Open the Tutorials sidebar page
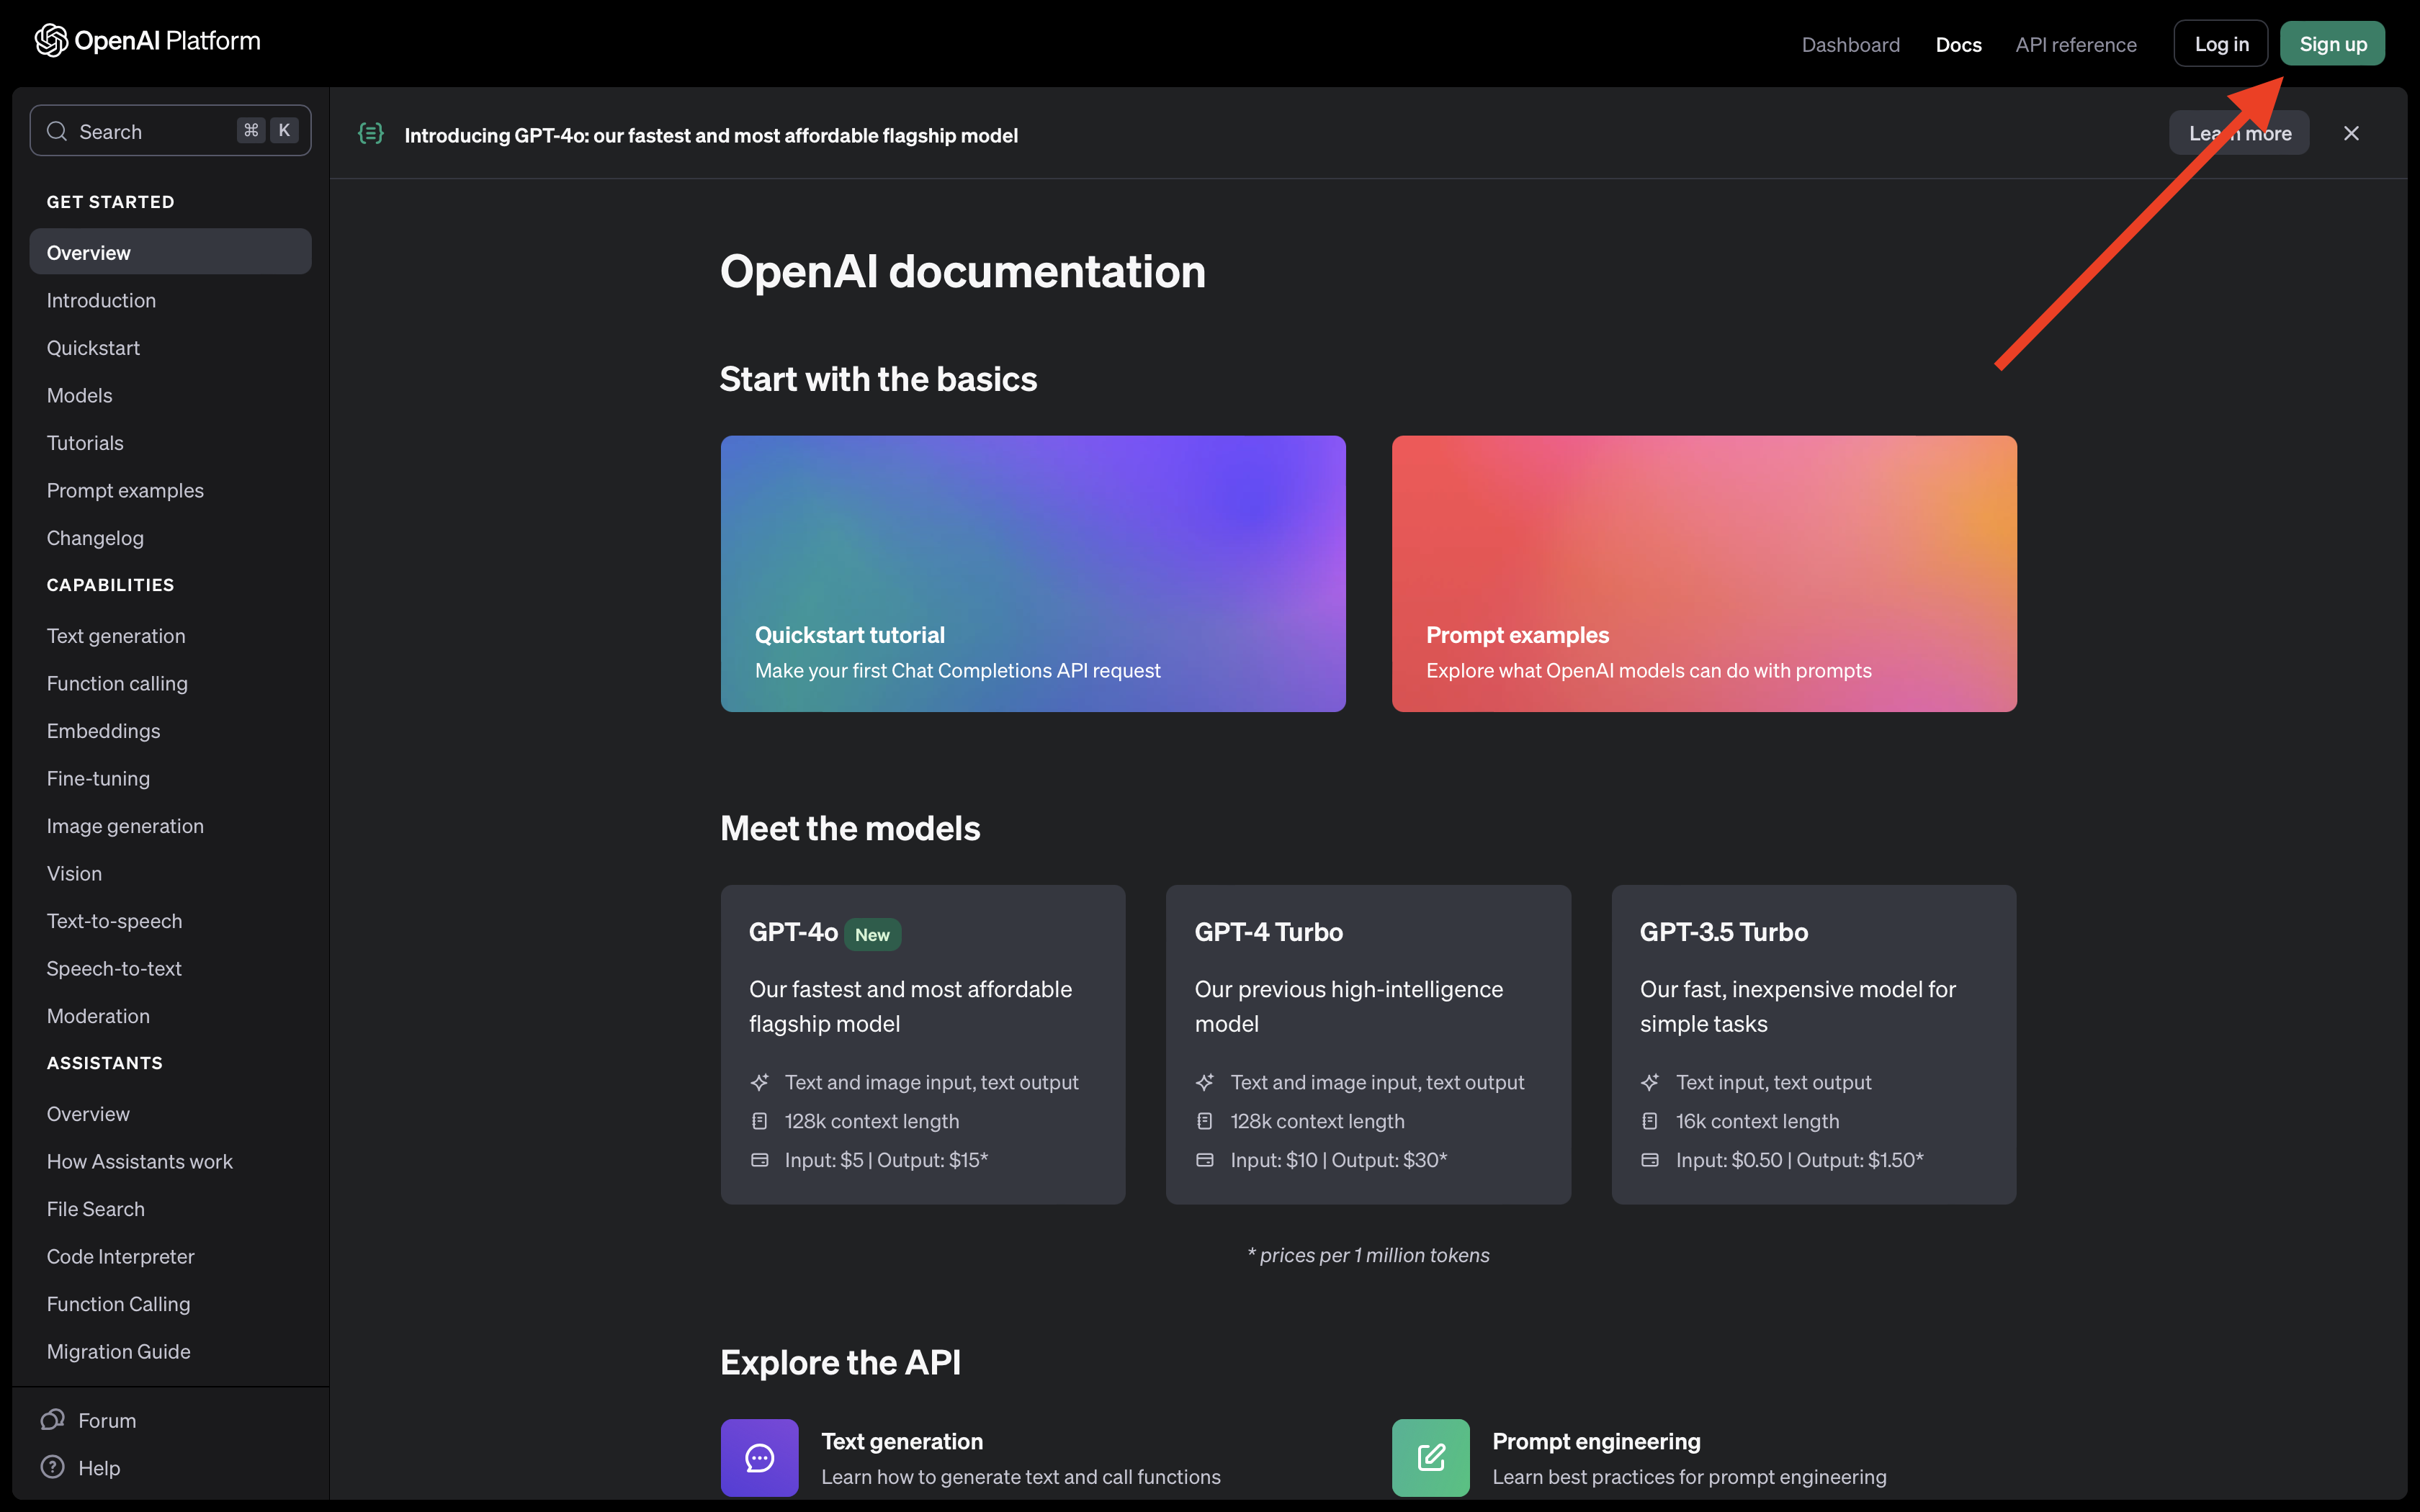The height and width of the screenshot is (1512, 2420). [170, 442]
